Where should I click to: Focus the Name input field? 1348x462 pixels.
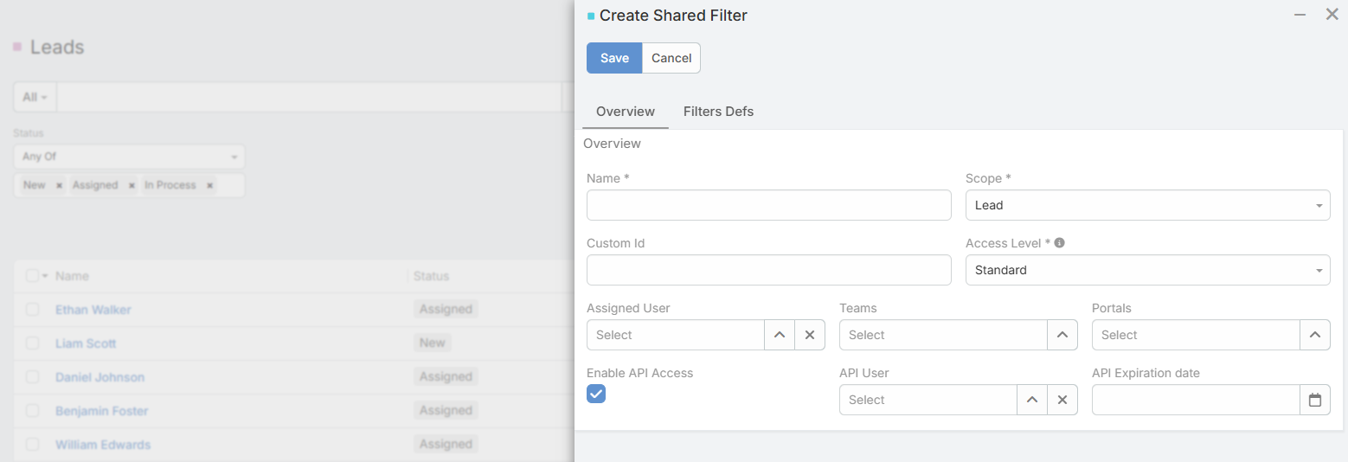tap(768, 205)
